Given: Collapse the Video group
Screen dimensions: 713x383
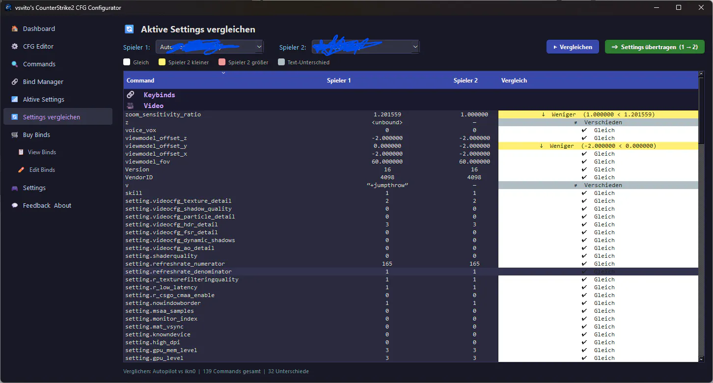Looking at the screenshot, I should [x=154, y=106].
